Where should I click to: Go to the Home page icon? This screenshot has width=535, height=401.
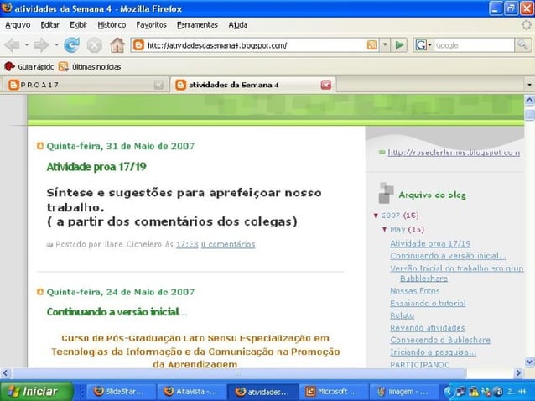117,45
